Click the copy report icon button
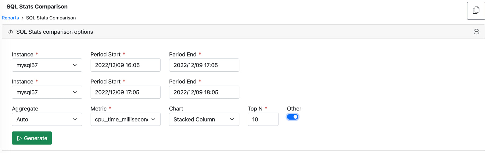 (x=476, y=11)
